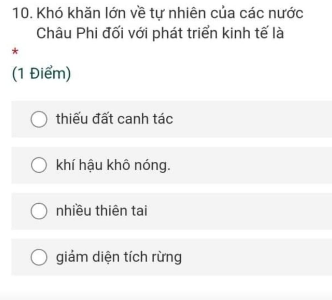Choose the 'khí hậu khô nóng.' radio circle

click(x=39, y=165)
